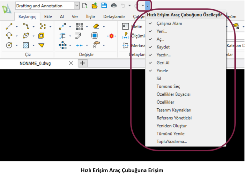Click the New document icon

[x=85, y=5]
